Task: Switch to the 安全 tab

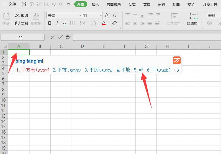Action: (191, 4)
